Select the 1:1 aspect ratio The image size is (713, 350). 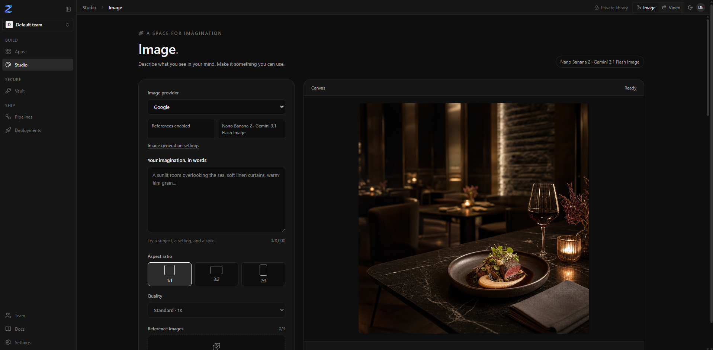pyautogui.click(x=170, y=274)
